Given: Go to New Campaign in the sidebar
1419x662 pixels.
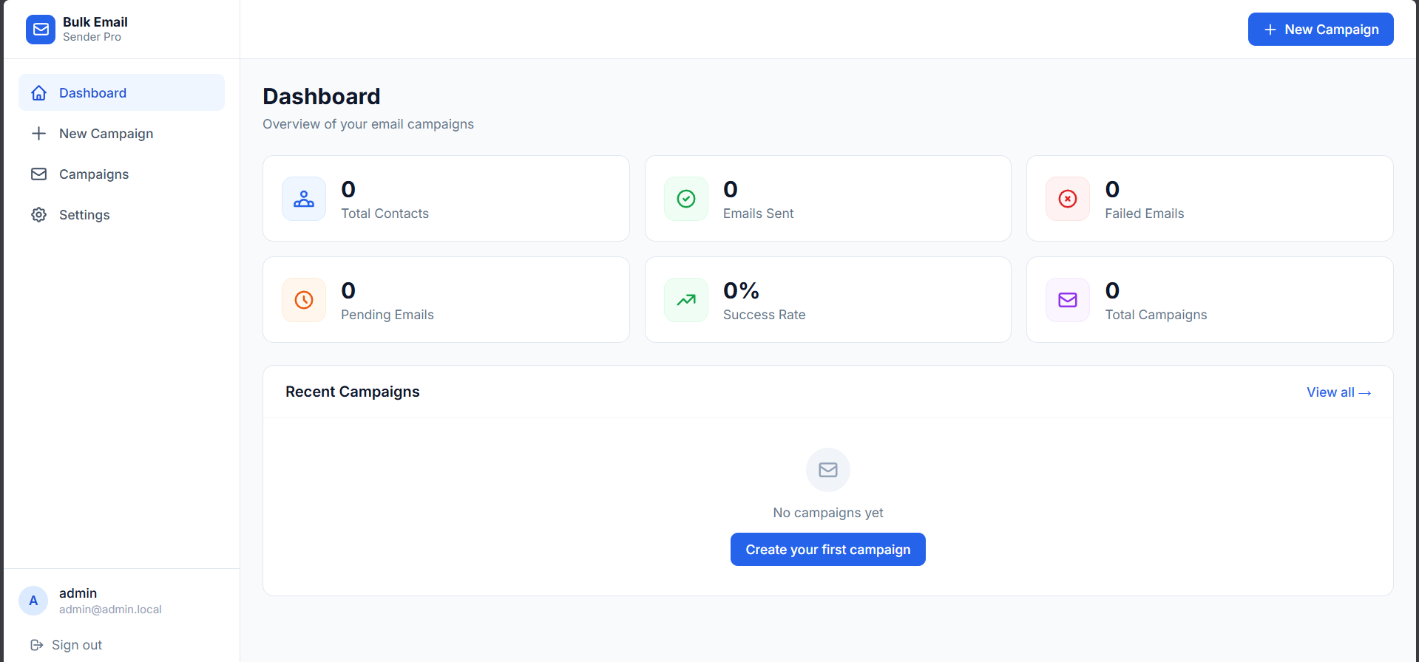Looking at the screenshot, I should point(121,133).
